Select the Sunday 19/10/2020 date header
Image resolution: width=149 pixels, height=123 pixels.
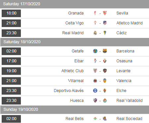[x=74, y=109]
